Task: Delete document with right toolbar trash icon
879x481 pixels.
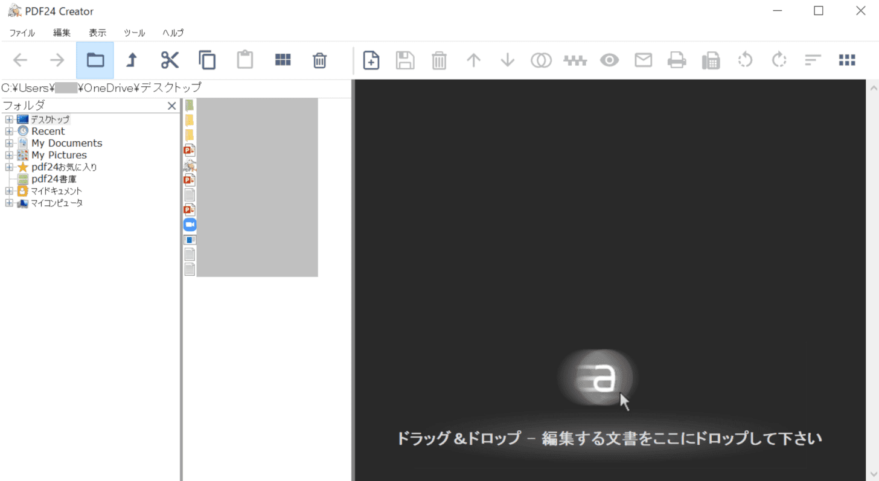Action: coord(439,60)
